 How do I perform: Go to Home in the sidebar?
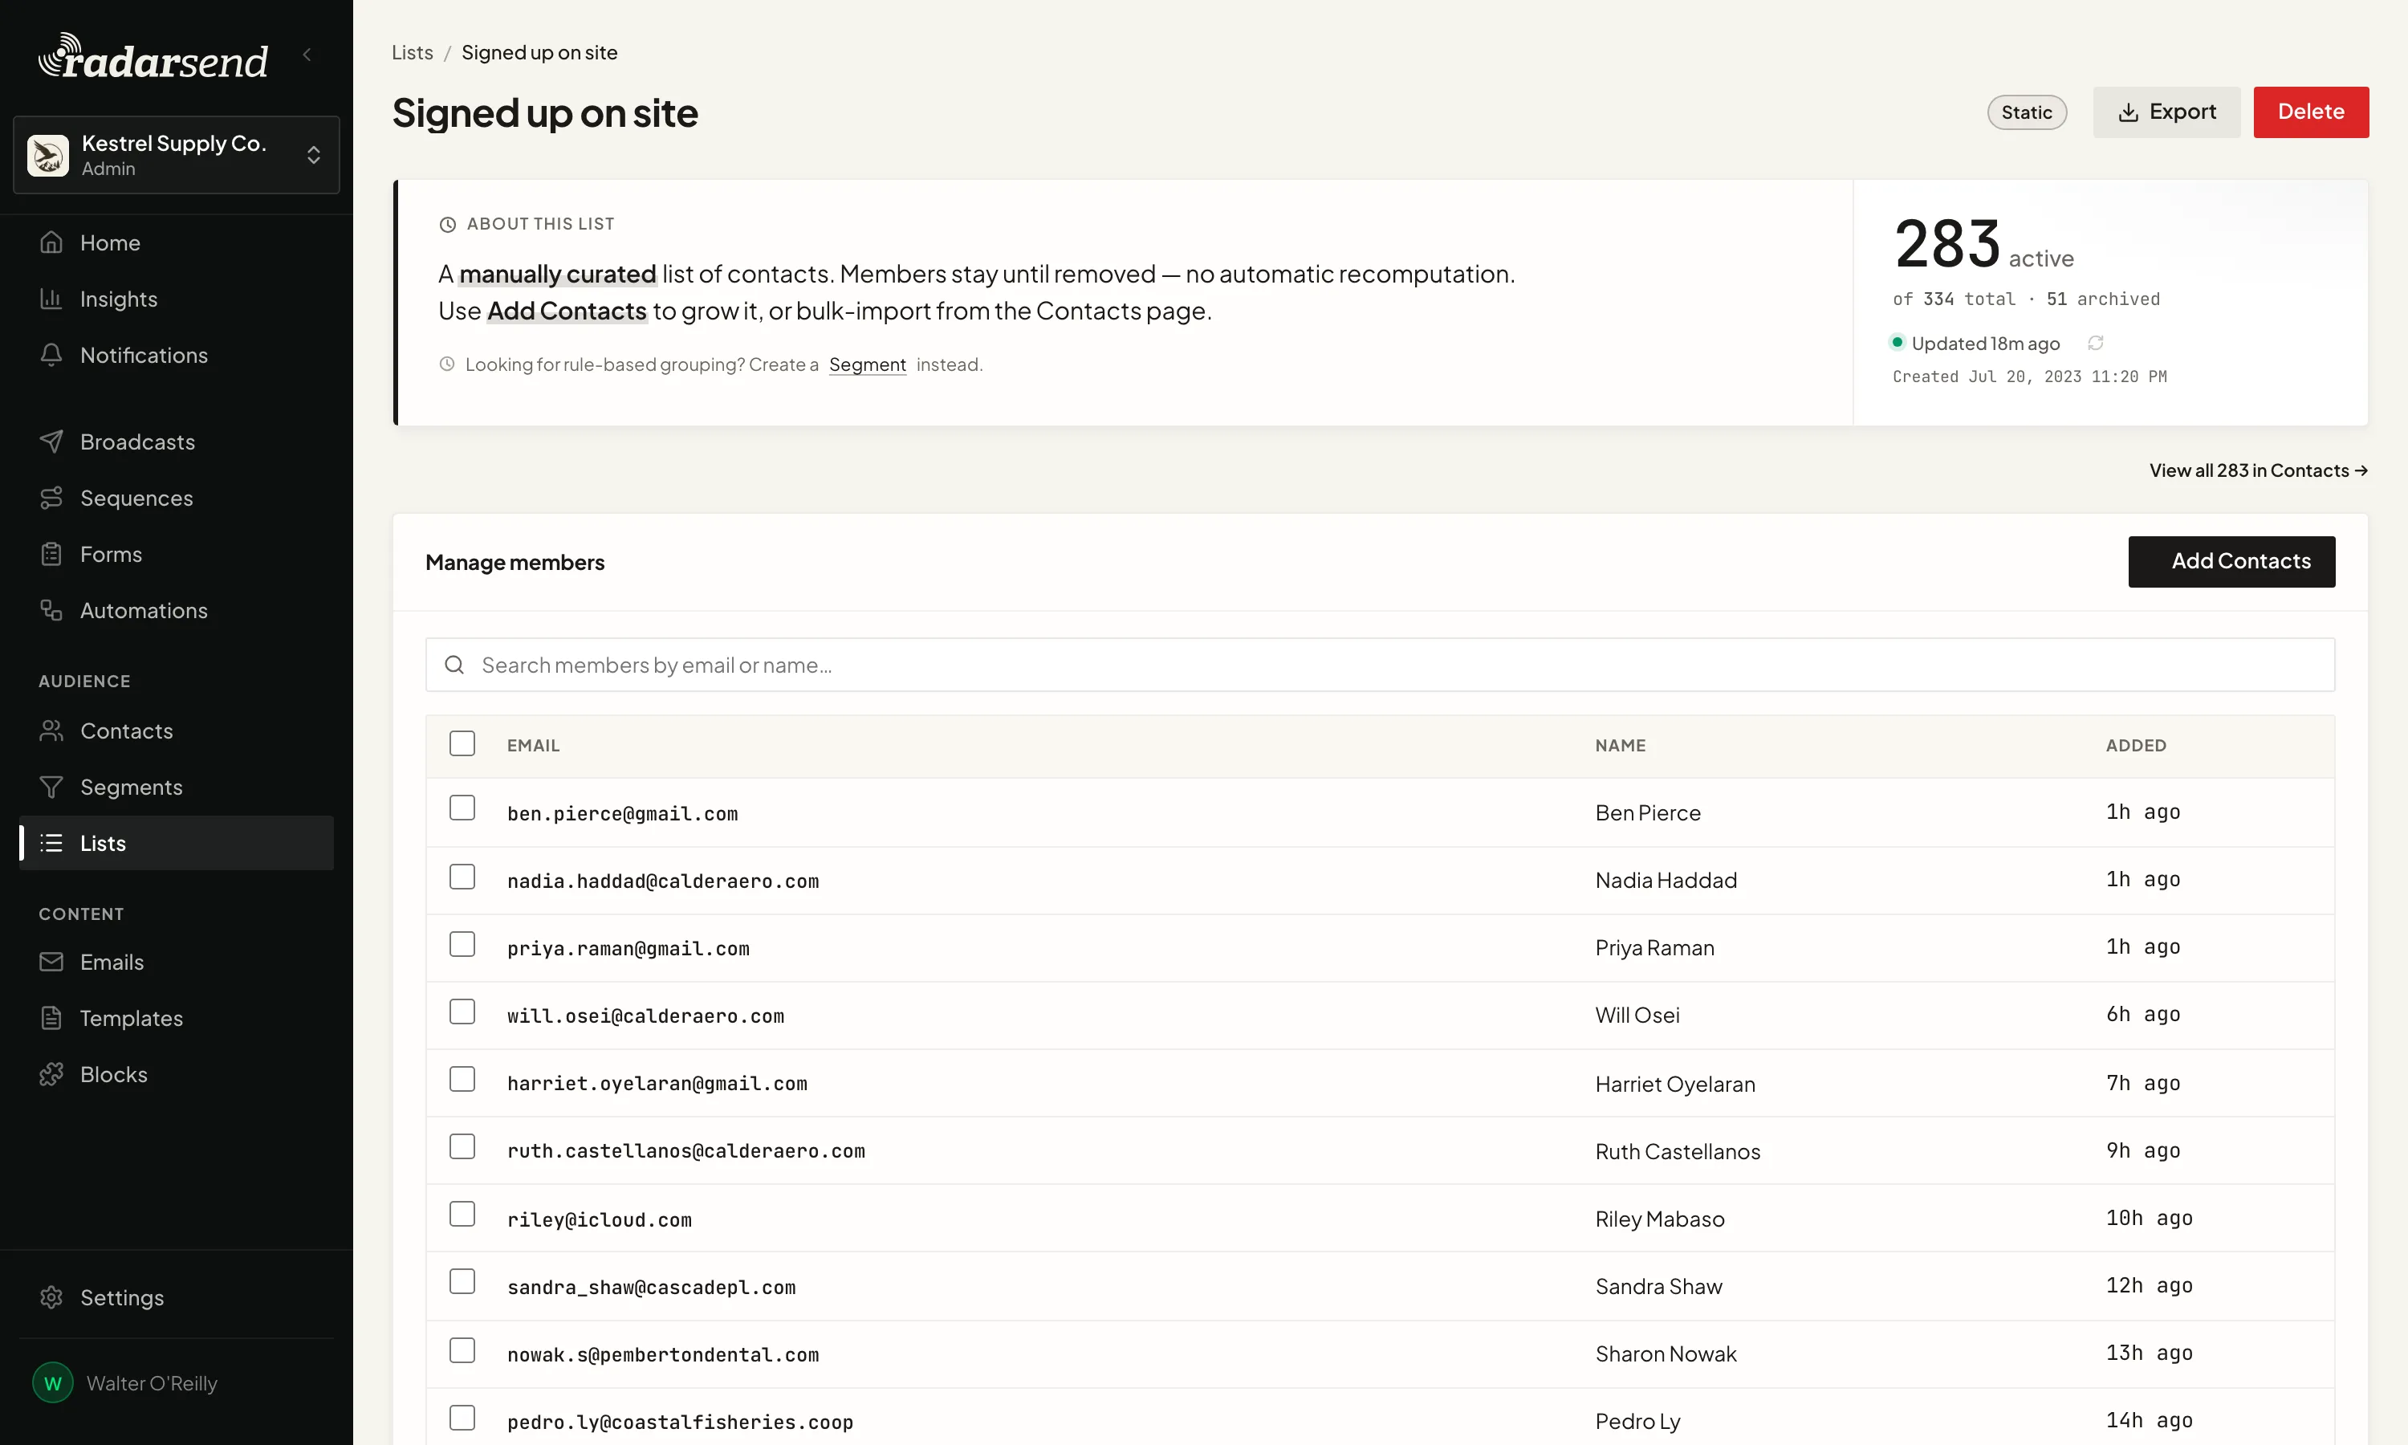click(176, 242)
